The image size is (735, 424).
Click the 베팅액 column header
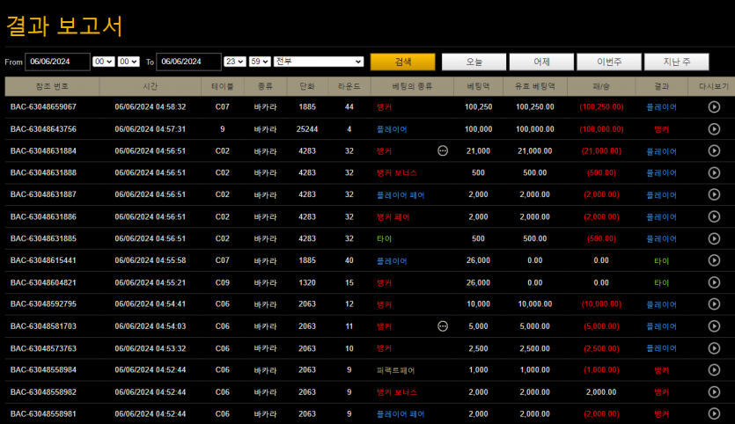coord(478,86)
